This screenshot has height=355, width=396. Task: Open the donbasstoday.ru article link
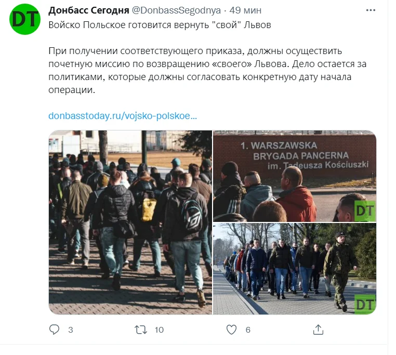point(123,116)
